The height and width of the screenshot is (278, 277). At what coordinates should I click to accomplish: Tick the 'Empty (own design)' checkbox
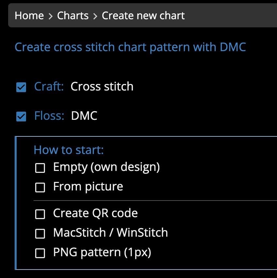coord(40,168)
